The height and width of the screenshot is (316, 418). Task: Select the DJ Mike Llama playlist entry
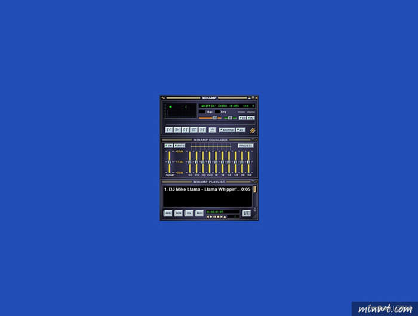tap(208, 189)
